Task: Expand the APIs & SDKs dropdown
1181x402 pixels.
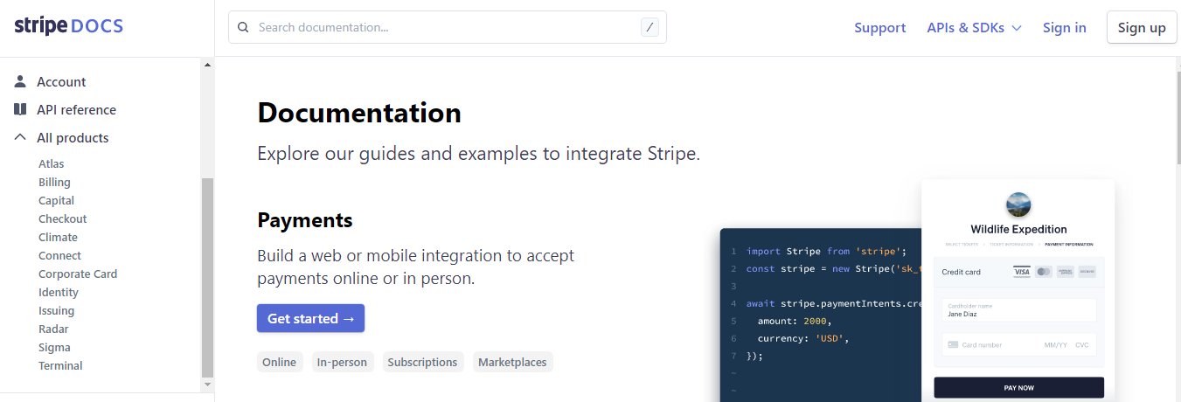Action: [x=974, y=27]
